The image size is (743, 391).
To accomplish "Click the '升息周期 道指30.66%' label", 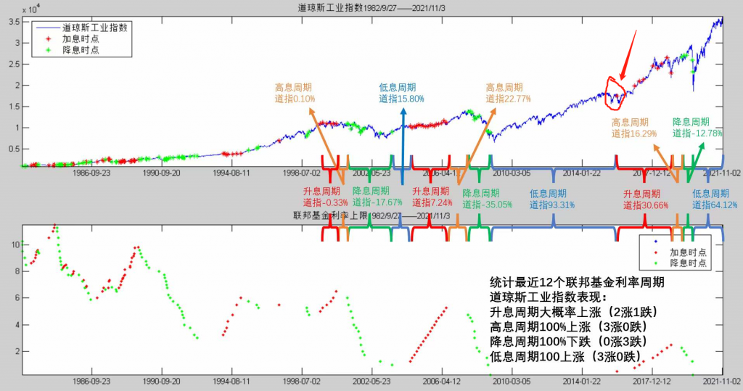I will (x=645, y=199).
